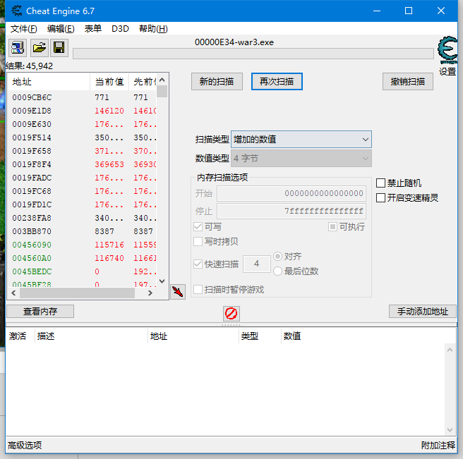
Task: Toggle the 写时拷贝 checkbox
Action: click(198, 242)
